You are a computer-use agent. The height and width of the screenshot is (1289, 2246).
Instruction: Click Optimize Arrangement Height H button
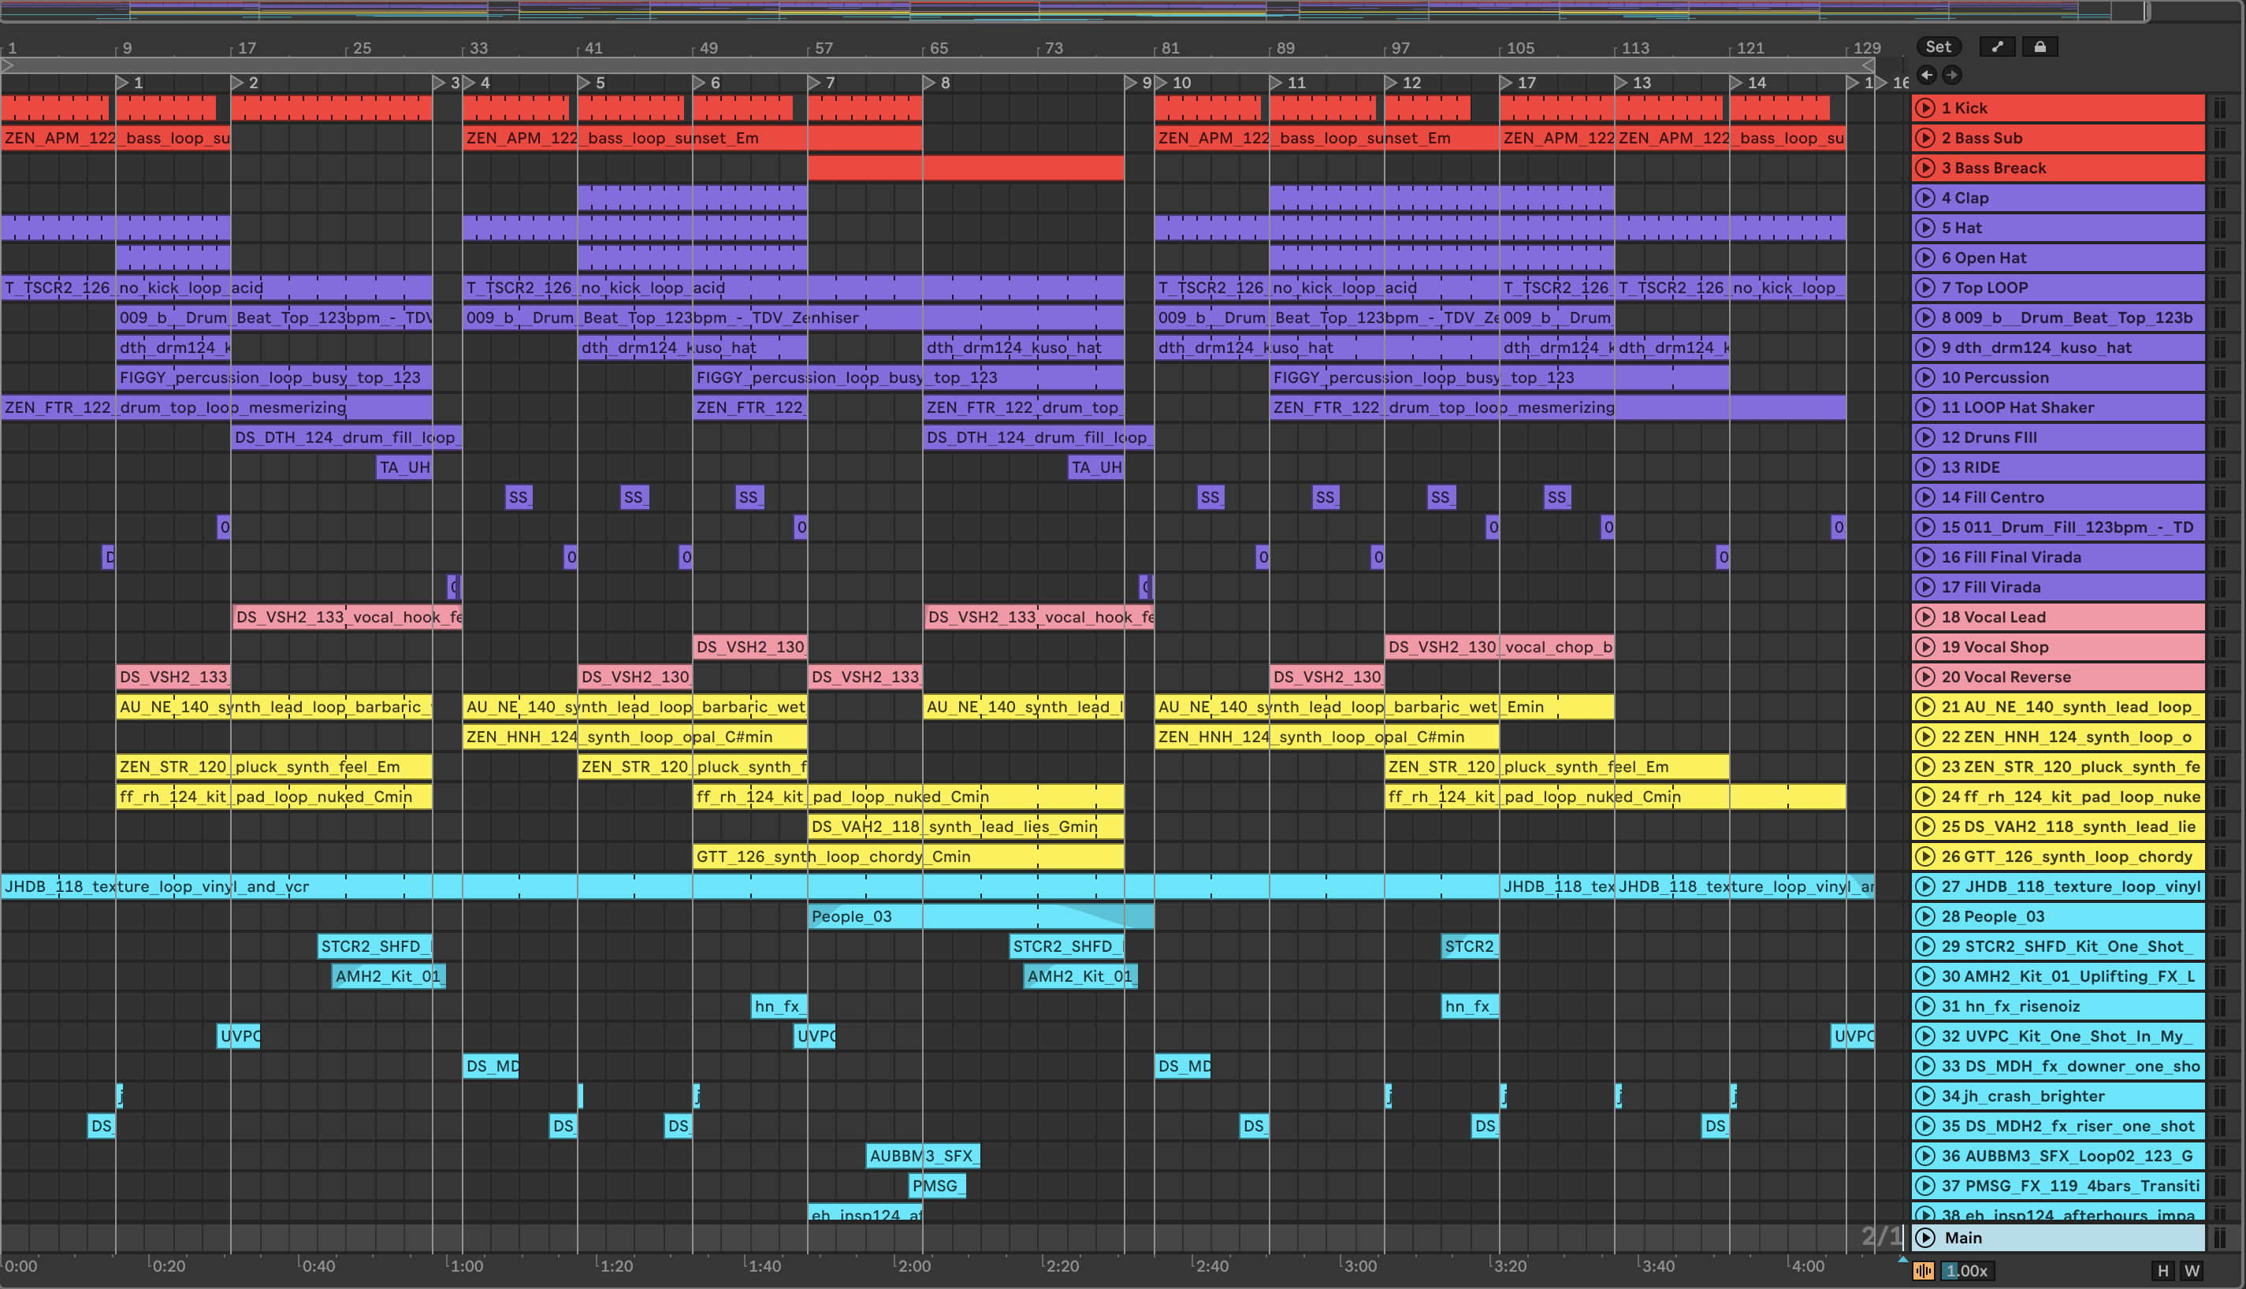(x=2162, y=1272)
